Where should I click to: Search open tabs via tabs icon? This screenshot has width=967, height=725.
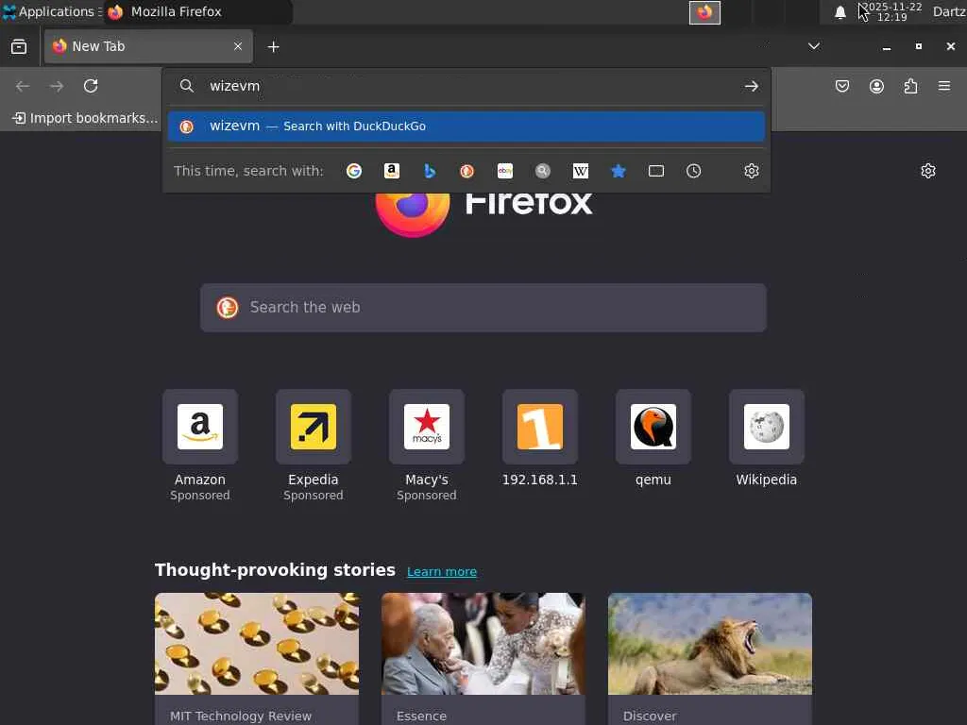pos(656,171)
